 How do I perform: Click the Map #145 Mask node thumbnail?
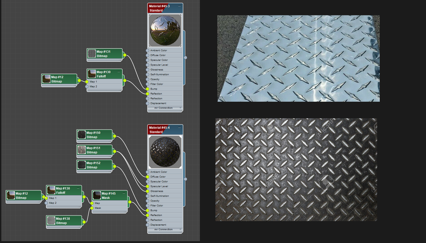[x=97, y=195]
